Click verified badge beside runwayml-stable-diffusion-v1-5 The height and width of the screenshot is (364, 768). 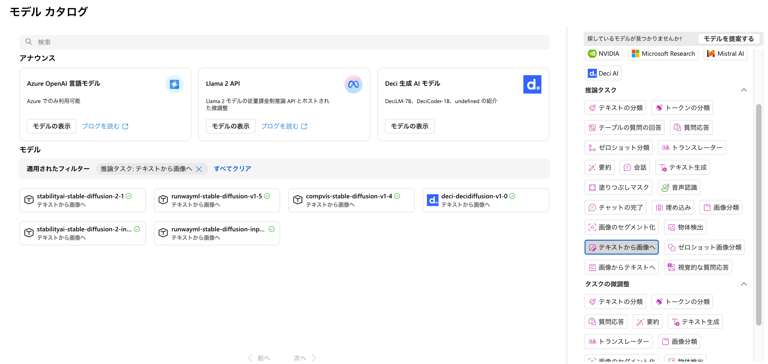pos(267,196)
